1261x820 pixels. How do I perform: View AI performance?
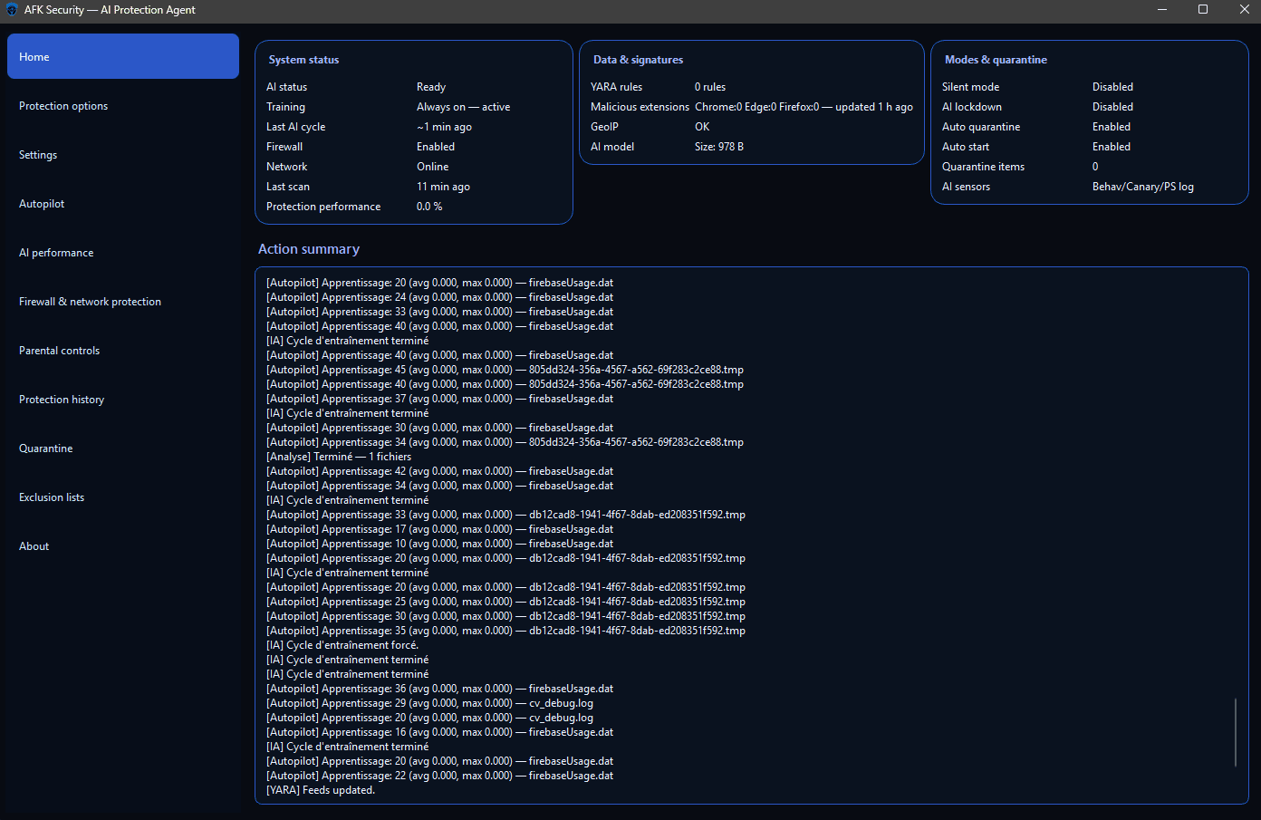click(55, 252)
